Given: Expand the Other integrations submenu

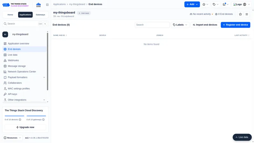Looking at the screenshot, I should tap(24, 100).
